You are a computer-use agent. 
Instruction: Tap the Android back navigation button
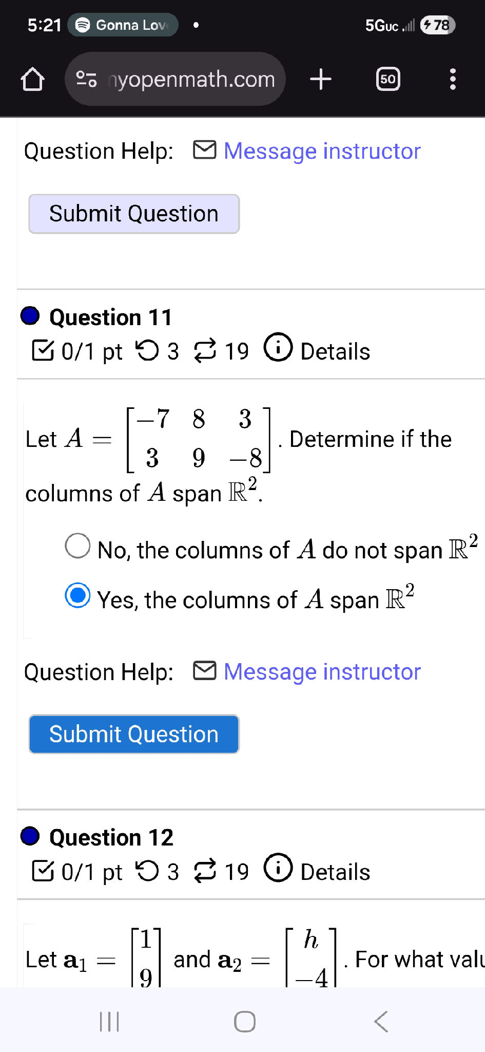click(381, 1022)
